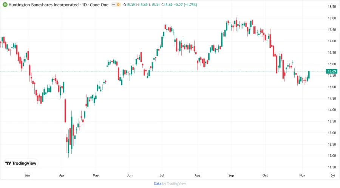Click the 13.00 price axis label

[x=332, y=133]
